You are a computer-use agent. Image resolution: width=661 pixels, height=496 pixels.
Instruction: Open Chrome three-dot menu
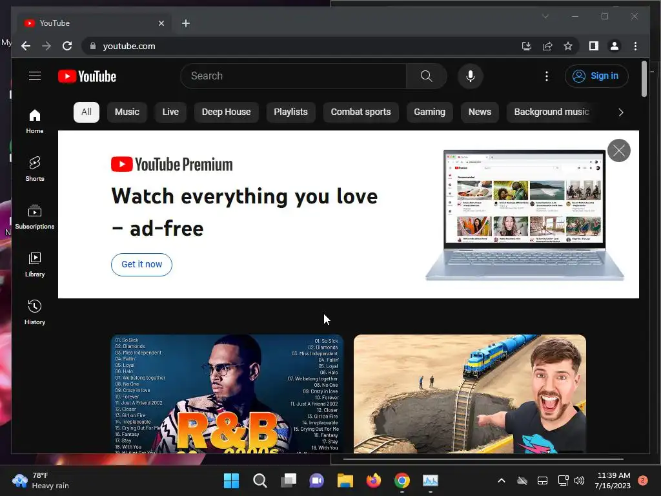pos(635,46)
